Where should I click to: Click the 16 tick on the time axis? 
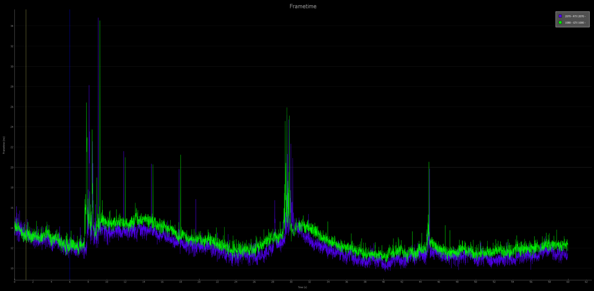click(x=162, y=282)
